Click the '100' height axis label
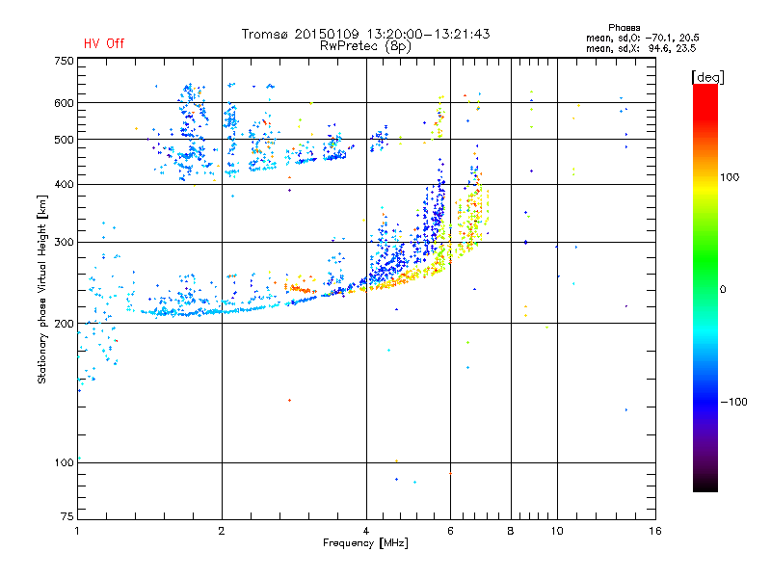The height and width of the screenshot is (578, 771). (64, 462)
